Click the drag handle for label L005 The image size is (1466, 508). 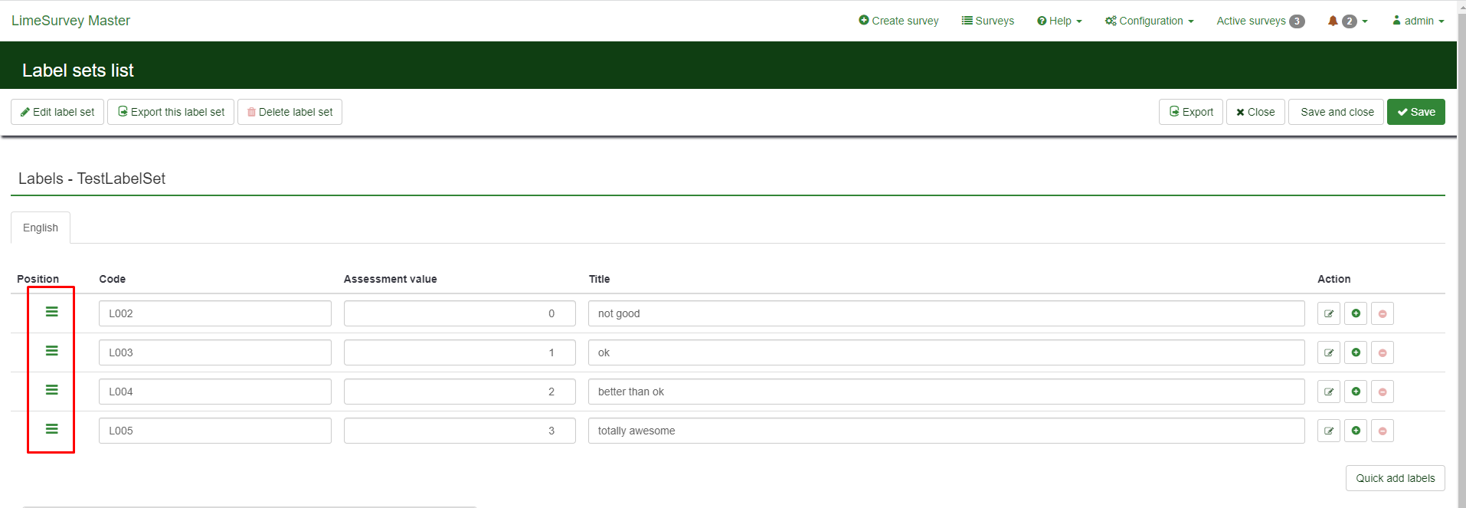pos(51,429)
